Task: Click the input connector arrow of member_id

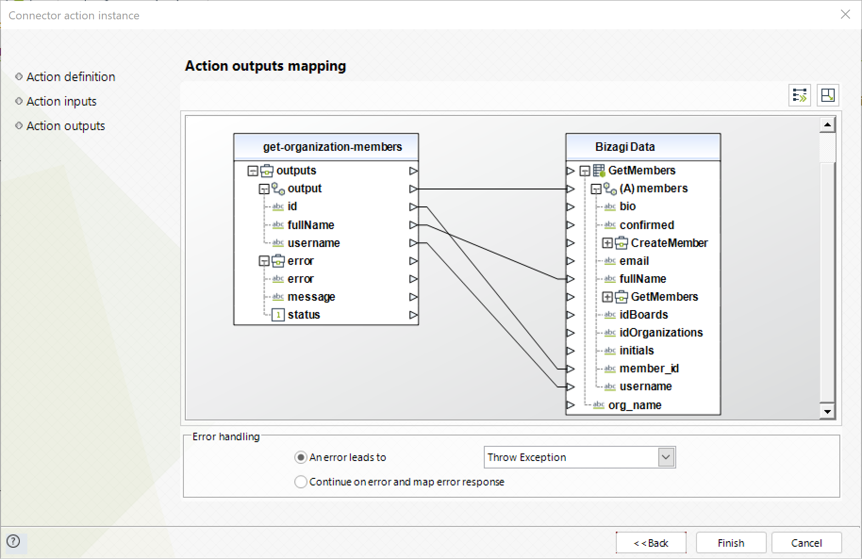Action: 571,369
